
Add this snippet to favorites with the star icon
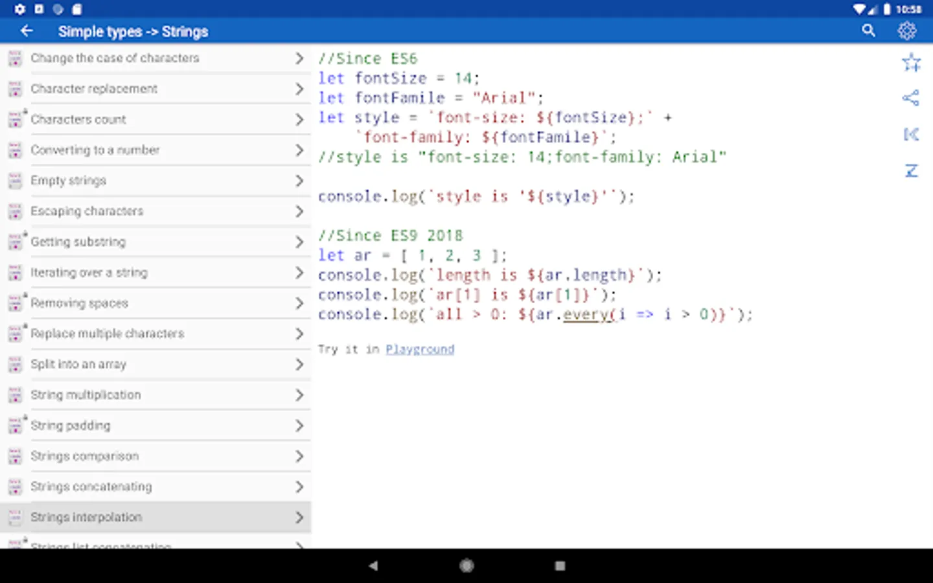tap(911, 62)
